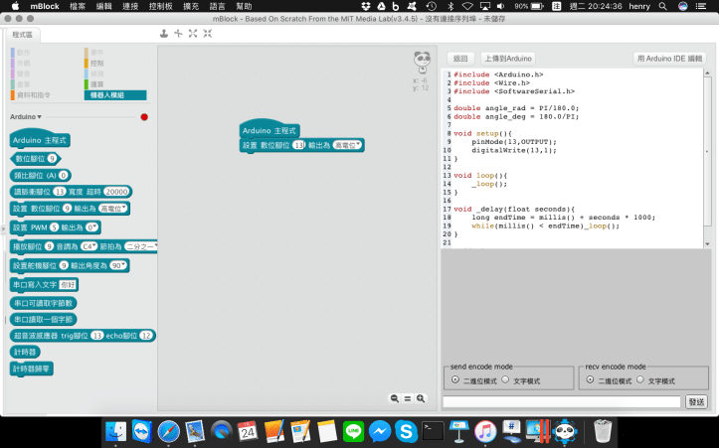Select the orange 資料和指令 category swatch
This screenshot has width=719, height=448.
pyautogui.click(x=14, y=95)
